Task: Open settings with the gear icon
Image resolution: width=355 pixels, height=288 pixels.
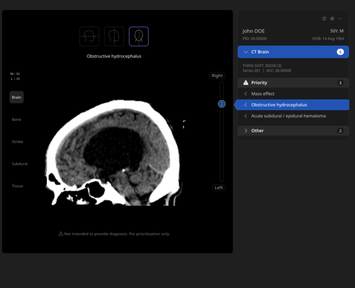Action: point(332,19)
